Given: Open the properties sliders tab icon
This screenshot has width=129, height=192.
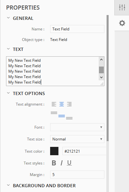Looking at the screenshot, I should click(x=122, y=7).
